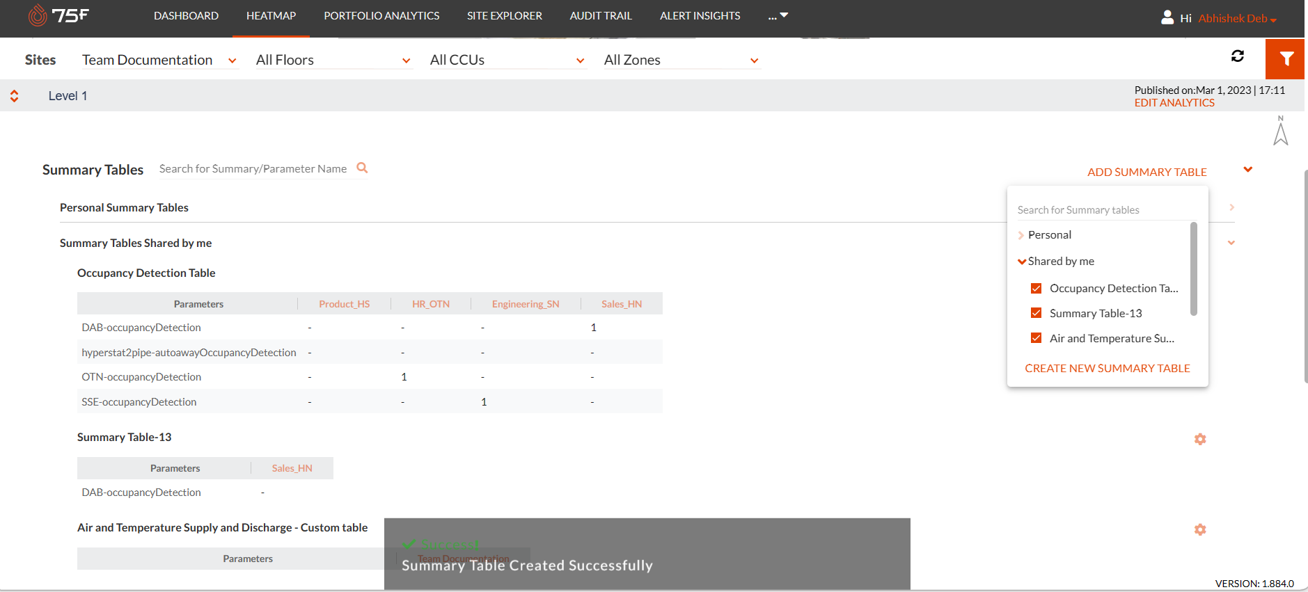Click the search magnifier for summary parameters
This screenshot has width=1308, height=592.
[x=362, y=168]
